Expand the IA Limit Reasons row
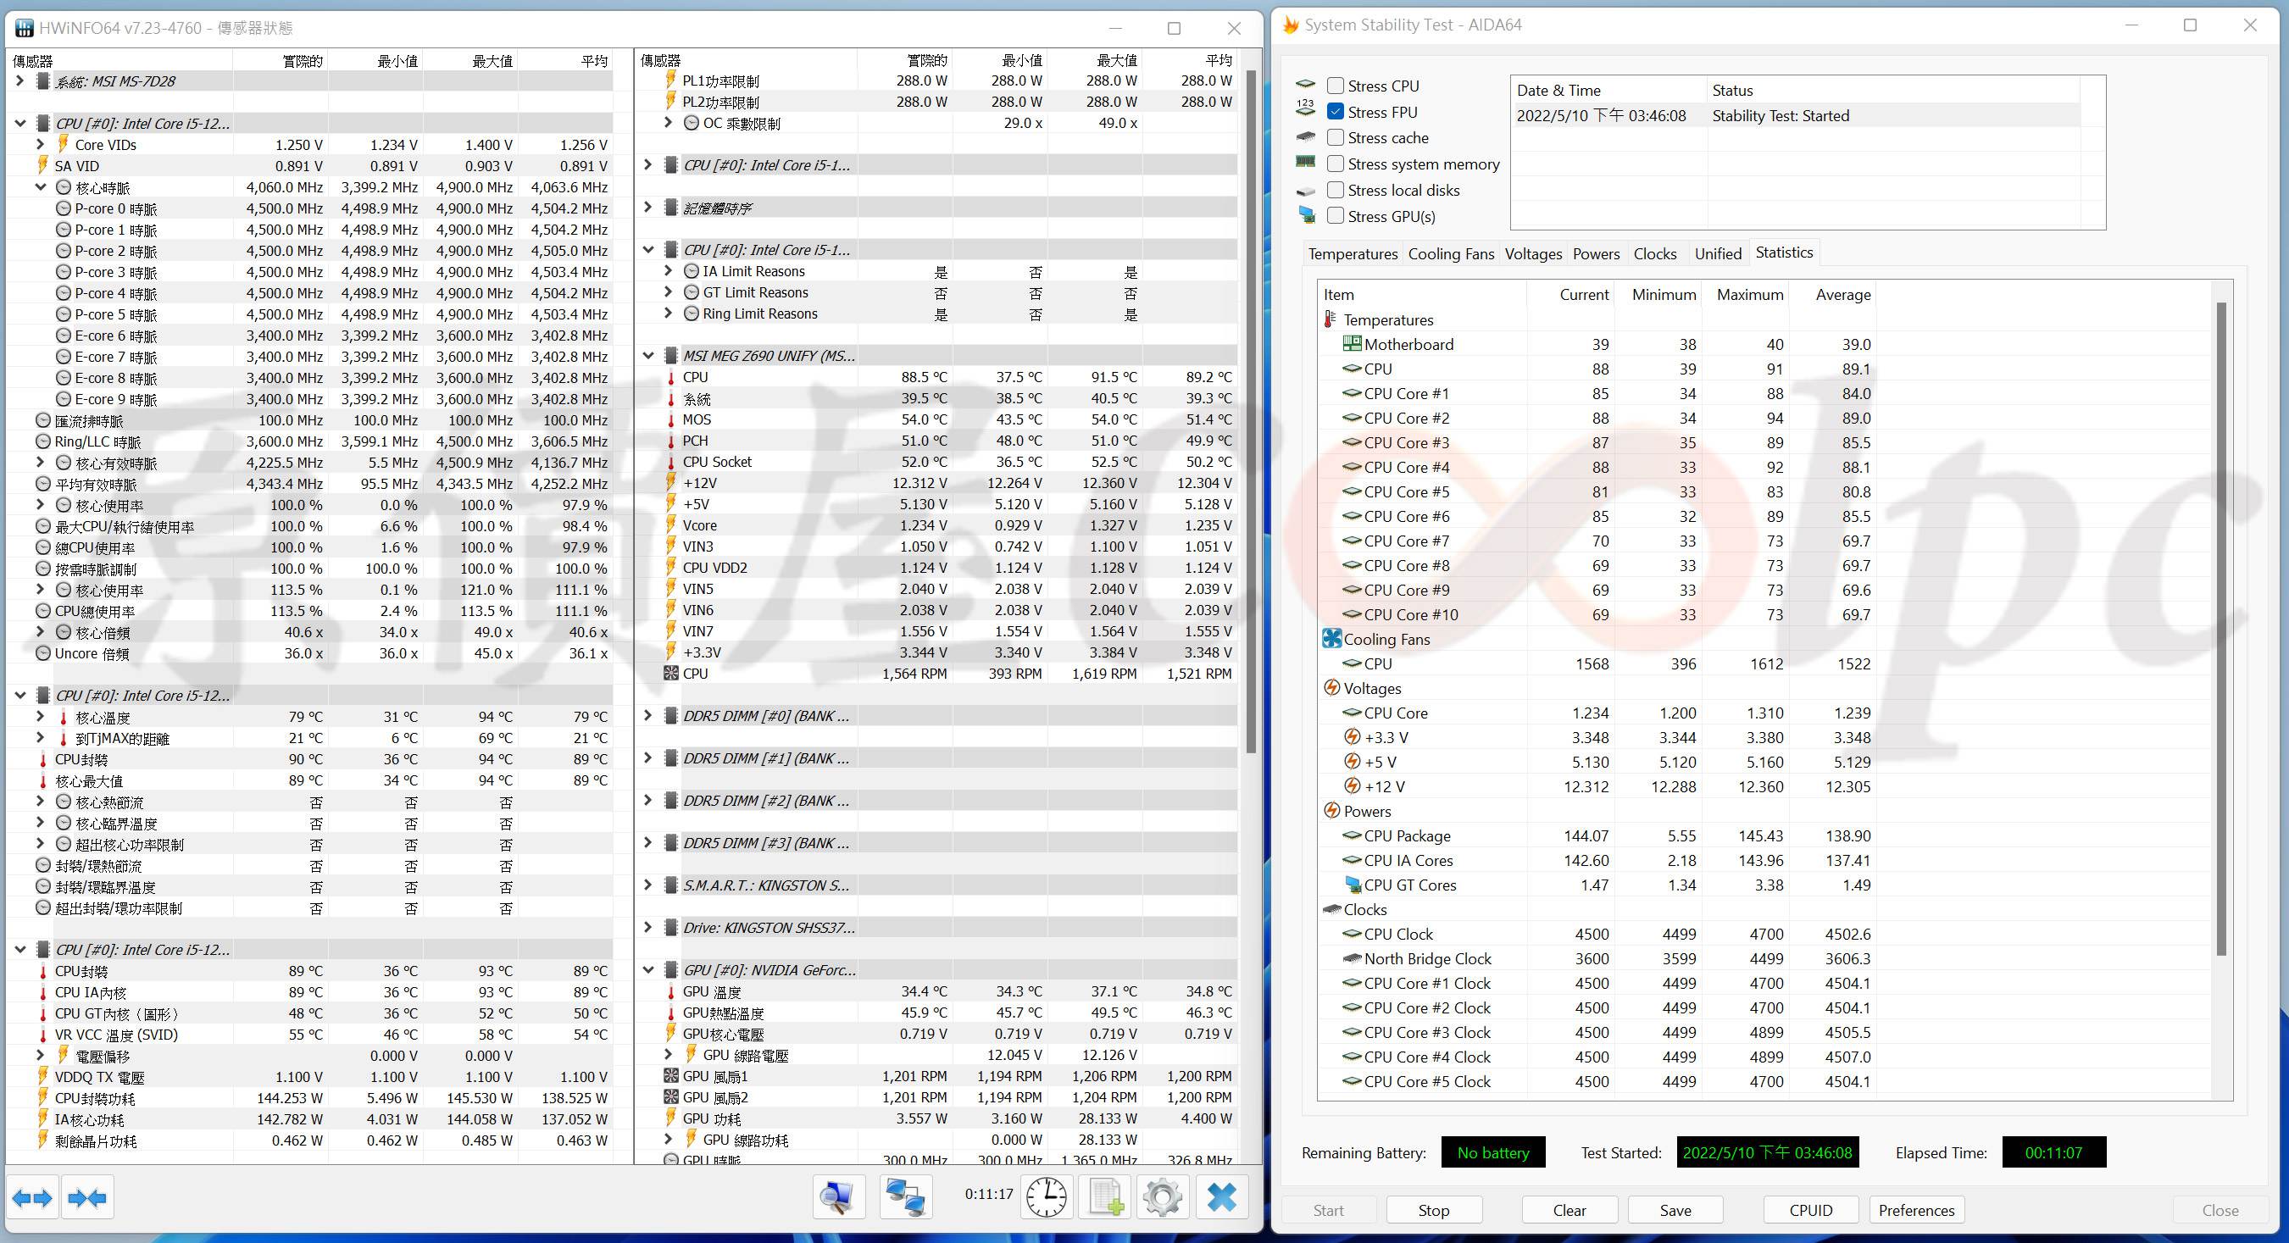 pyautogui.click(x=668, y=271)
